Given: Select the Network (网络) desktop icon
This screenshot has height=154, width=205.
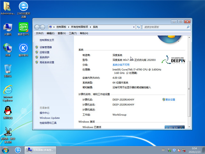Looking at the screenshot, I should [x=8, y=50].
